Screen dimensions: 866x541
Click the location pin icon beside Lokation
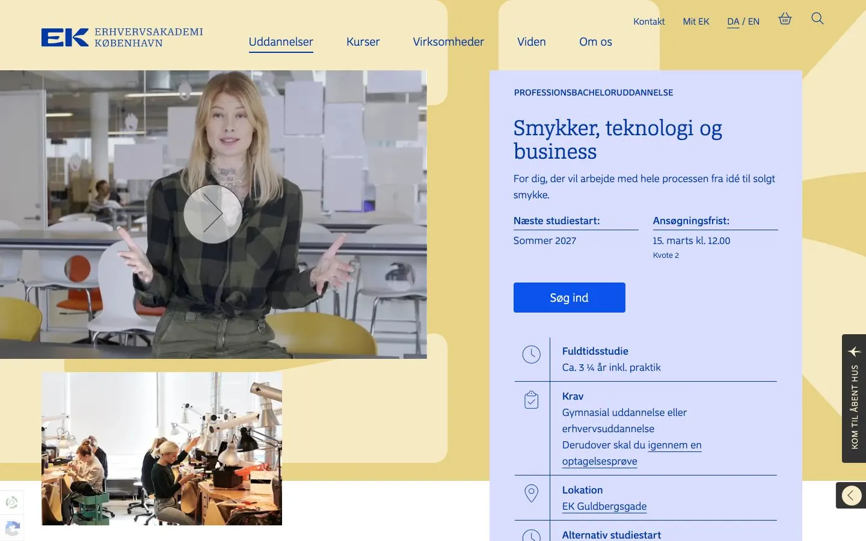(x=532, y=494)
